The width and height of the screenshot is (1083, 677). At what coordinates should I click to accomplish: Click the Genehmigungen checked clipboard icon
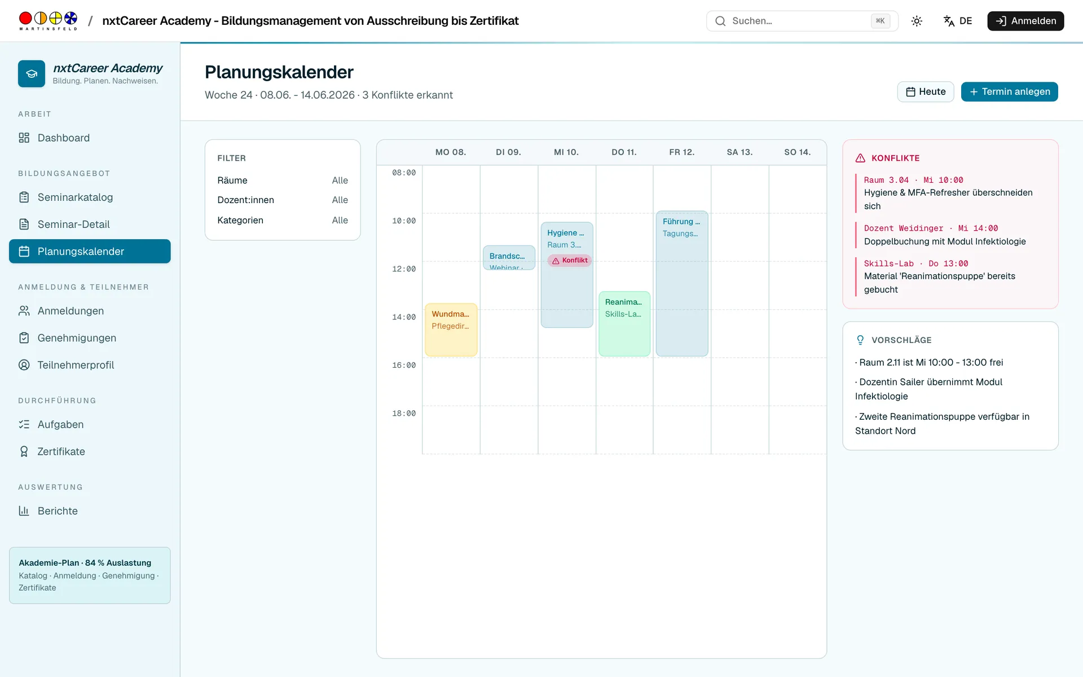pyautogui.click(x=24, y=338)
